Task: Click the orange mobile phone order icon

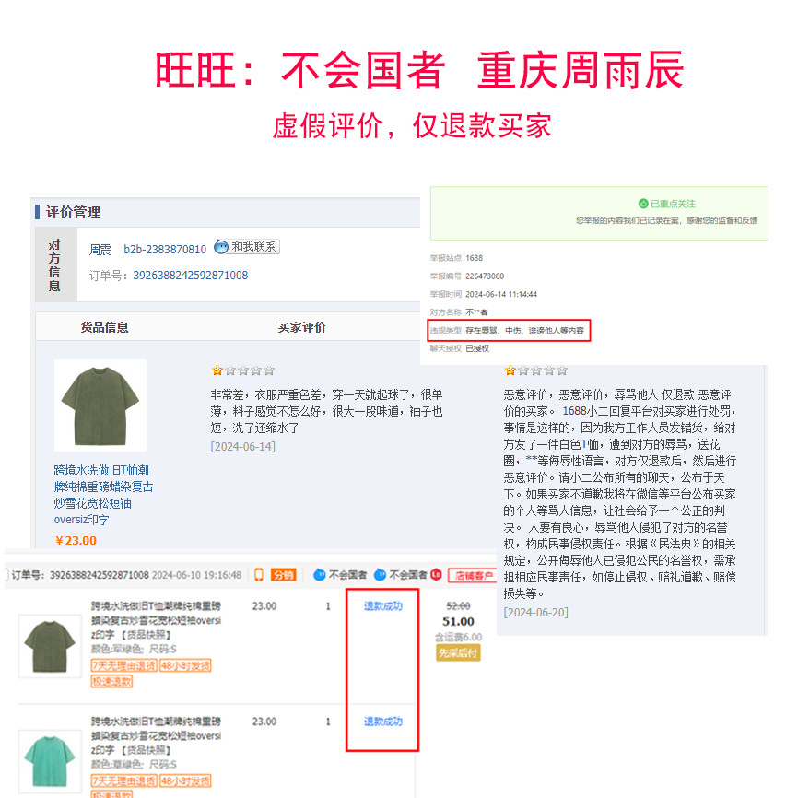Action: tap(259, 575)
